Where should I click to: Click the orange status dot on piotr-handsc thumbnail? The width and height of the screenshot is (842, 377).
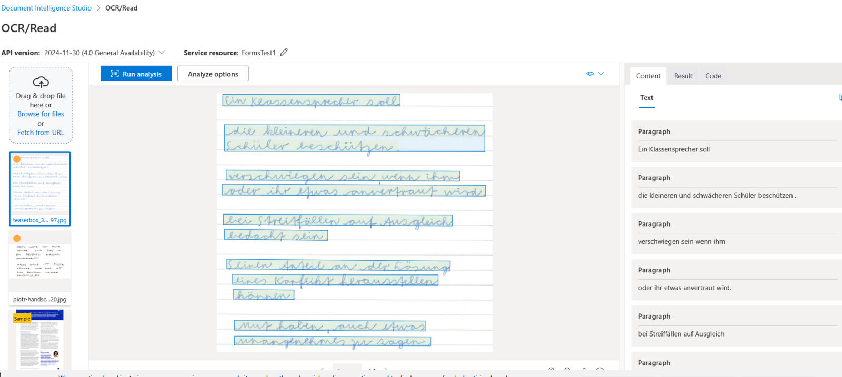[17, 238]
